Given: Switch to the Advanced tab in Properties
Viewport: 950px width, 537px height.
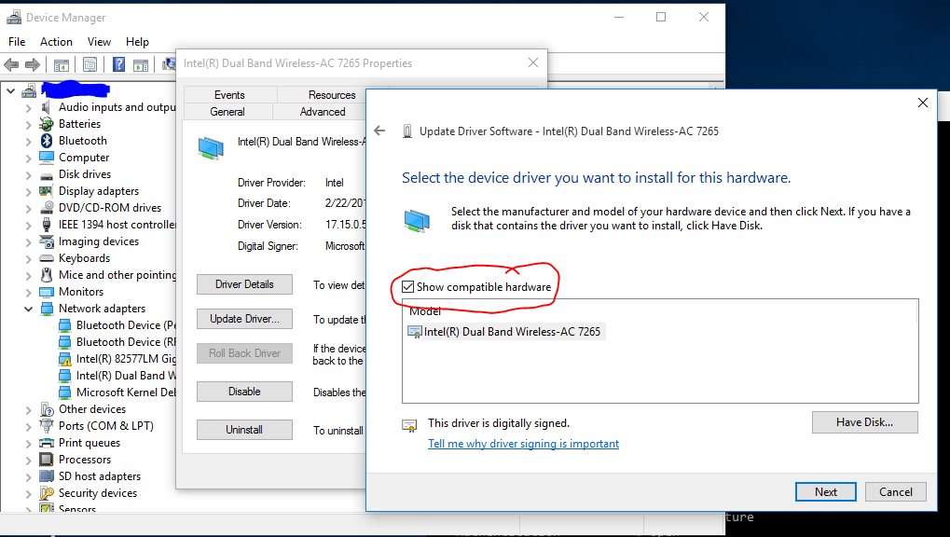Looking at the screenshot, I should point(323,112).
